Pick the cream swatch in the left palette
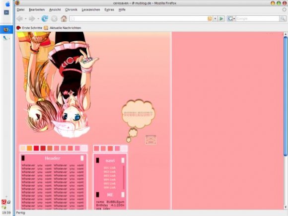The height and width of the screenshot is (216, 288). [23, 148]
